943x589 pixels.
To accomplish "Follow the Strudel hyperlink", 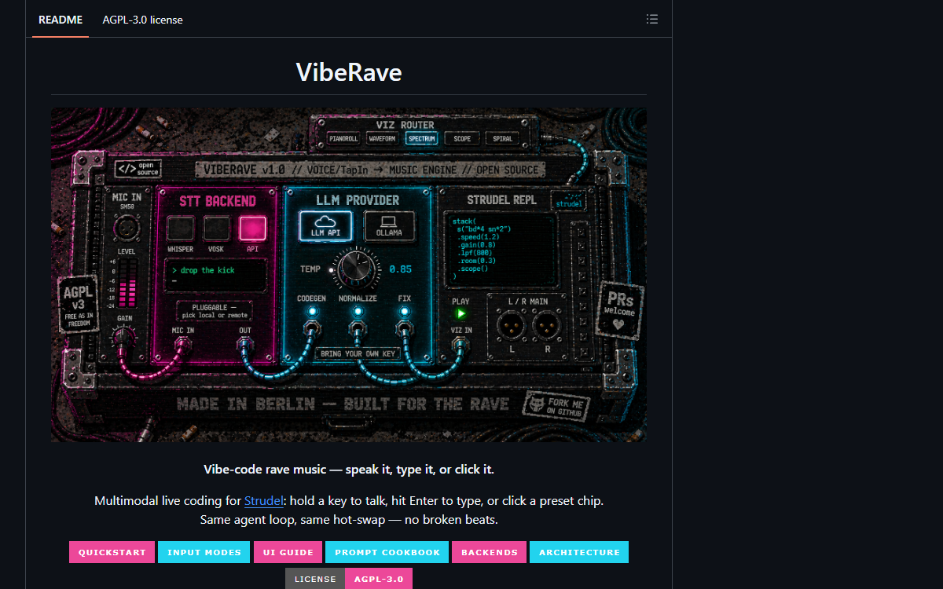I will [x=263, y=500].
